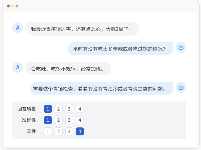Set 回答质量 score to 2
The image size is (201, 150).
59,109
